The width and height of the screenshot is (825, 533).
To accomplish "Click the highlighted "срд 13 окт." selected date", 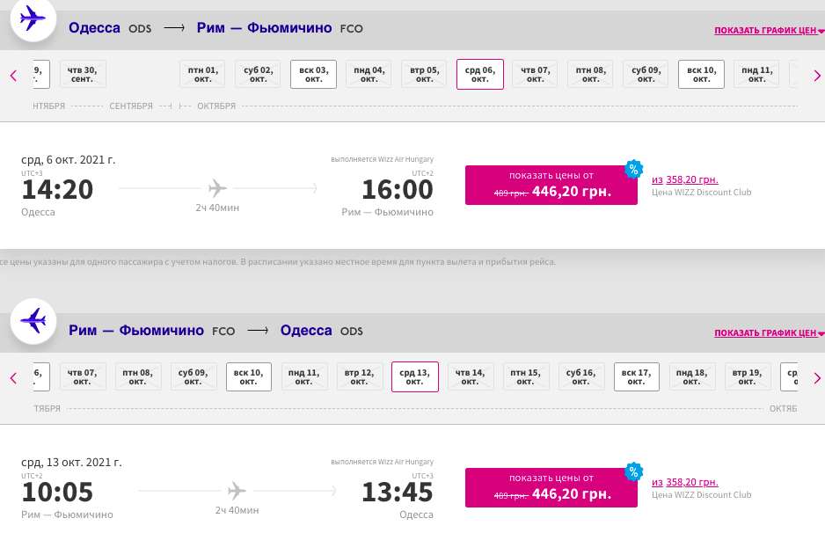I will tap(414, 376).
